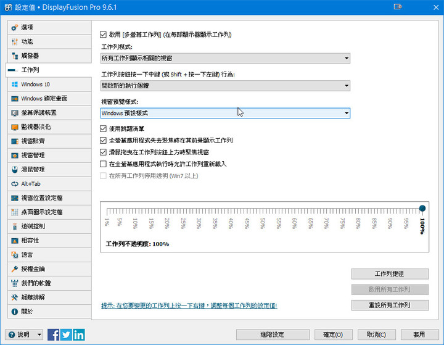Screen dimensions: 444x345
Task: Click the monitor icon in title bar
Action: (x=398, y=7)
